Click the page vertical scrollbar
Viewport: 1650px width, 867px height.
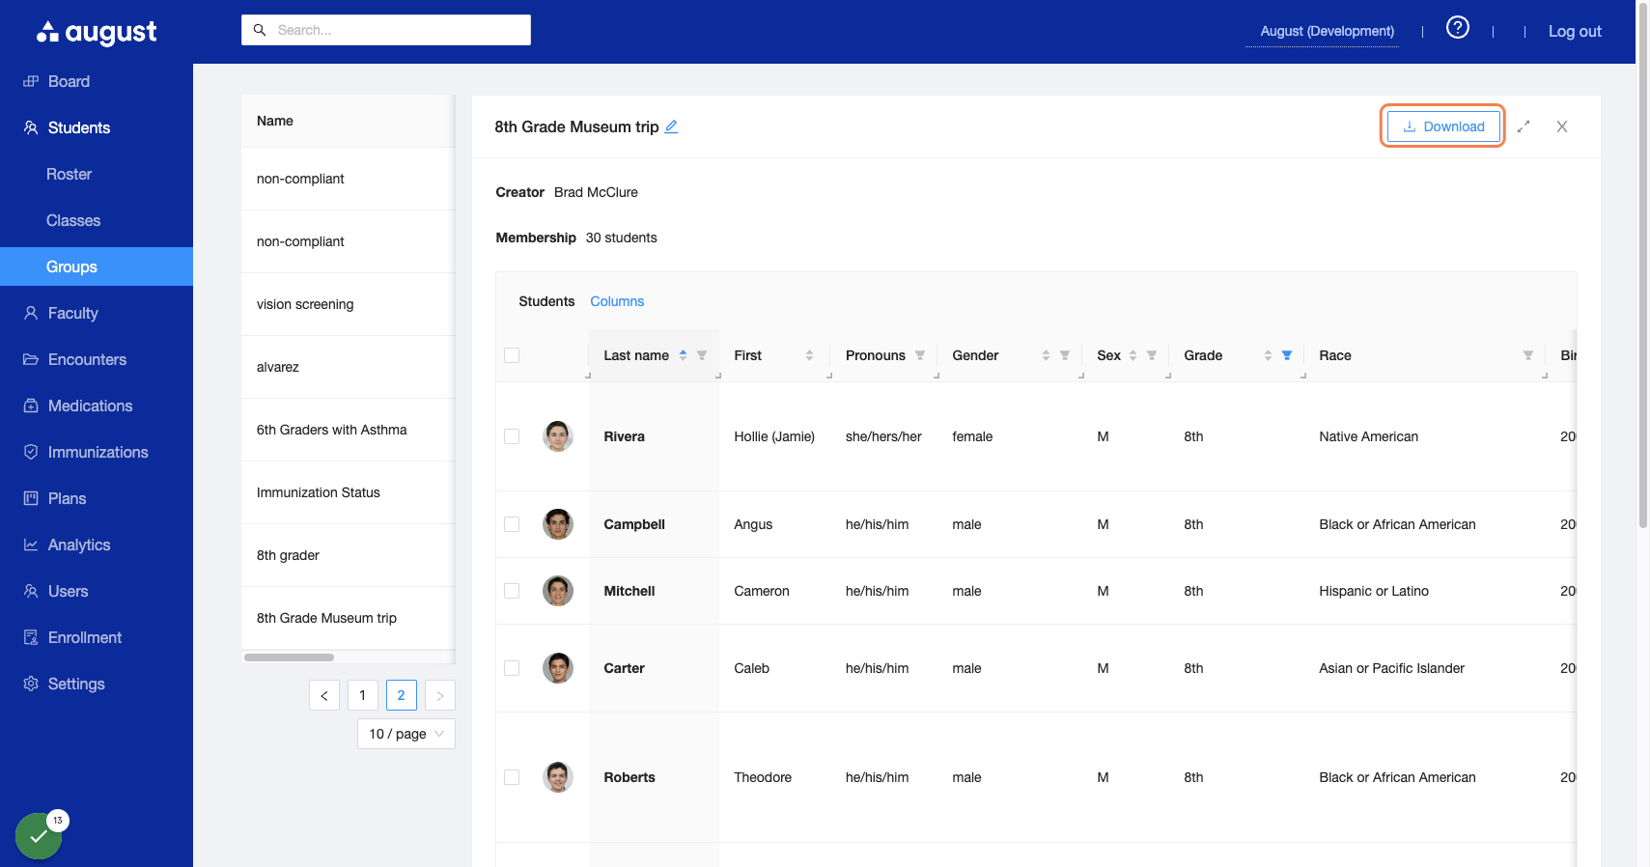tap(1643, 265)
